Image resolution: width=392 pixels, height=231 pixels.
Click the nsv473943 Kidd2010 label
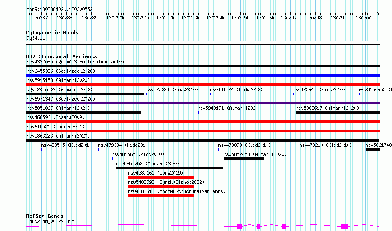319,89
